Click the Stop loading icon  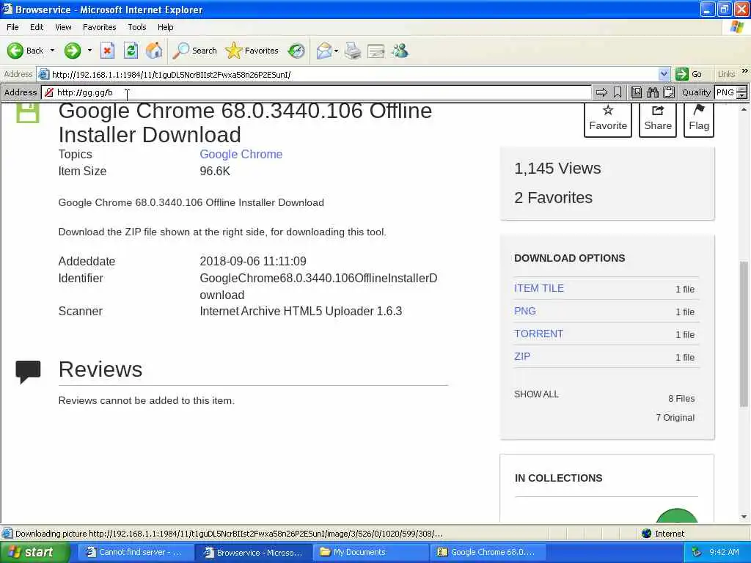(x=107, y=51)
